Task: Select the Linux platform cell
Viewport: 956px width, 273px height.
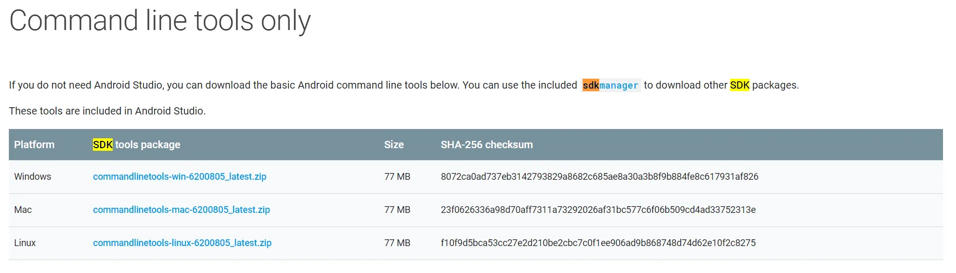Action: (25, 243)
